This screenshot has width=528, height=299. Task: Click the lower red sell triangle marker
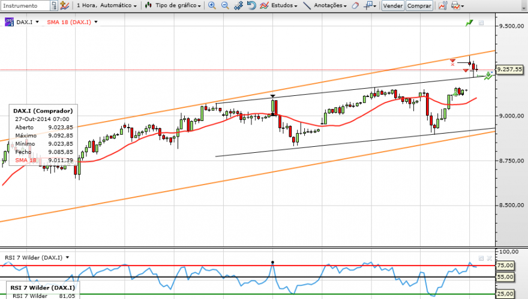click(466, 70)
